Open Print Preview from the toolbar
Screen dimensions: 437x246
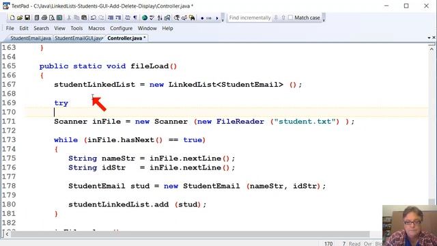pyautogui.click(x=52, y=18)
